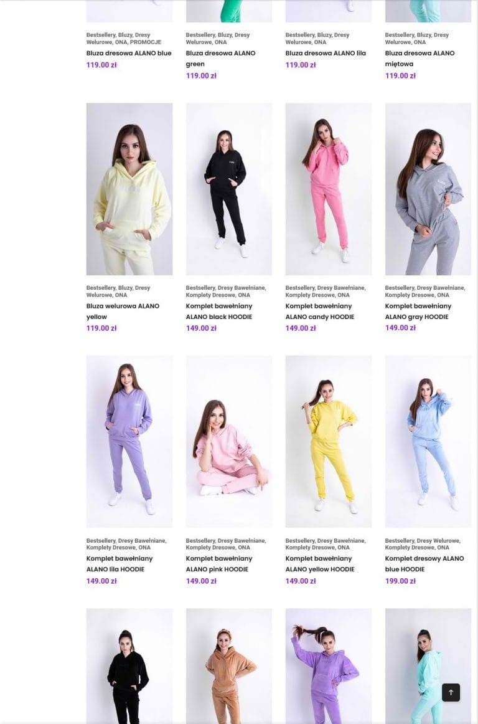View the candy pink tracksuit image

coord(329,189)
